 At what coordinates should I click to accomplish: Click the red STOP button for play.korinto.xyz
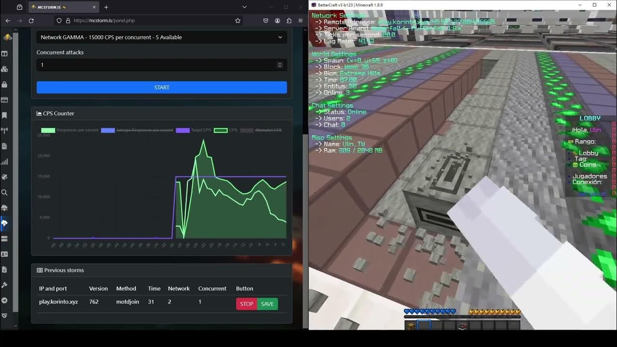(x=247, y=304)
